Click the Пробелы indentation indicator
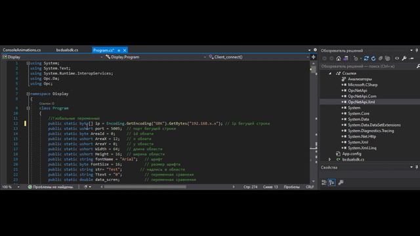 click(x=291, y=187)
